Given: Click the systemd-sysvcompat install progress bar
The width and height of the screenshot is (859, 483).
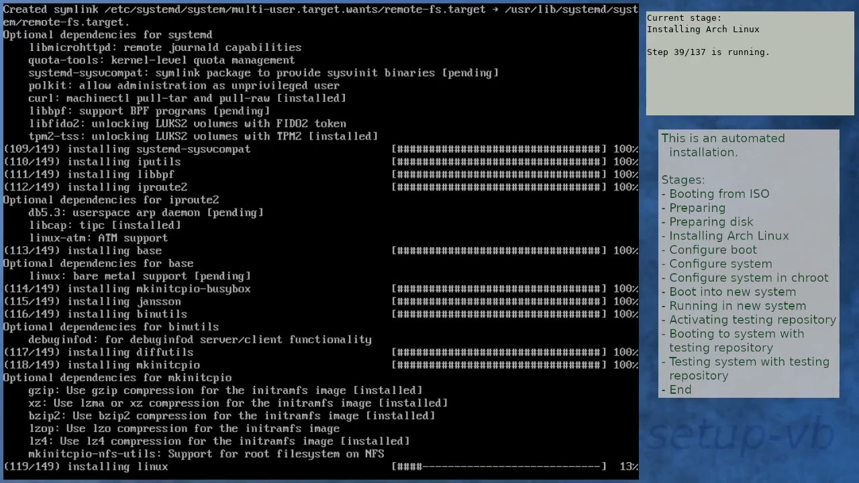Looking at the screenshot, I should pyautogui.click(x=499, y=149).
